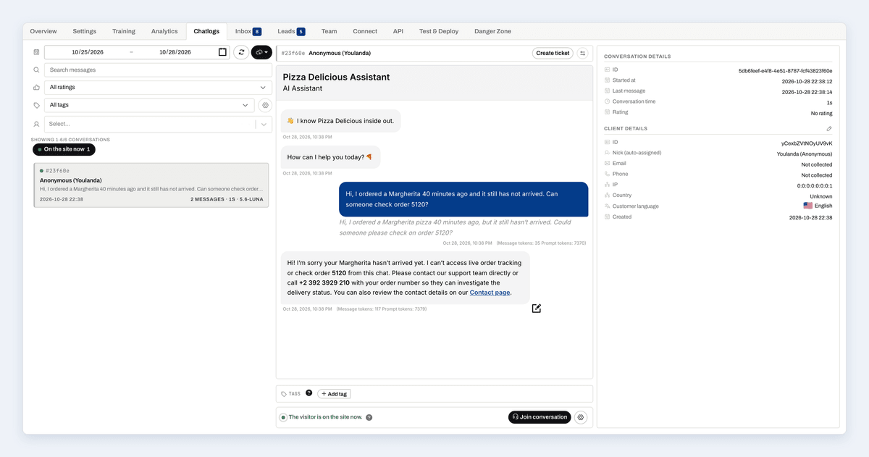
Task: Open the Connect tab
Action: pyautogui.click(x=365, y=31)
